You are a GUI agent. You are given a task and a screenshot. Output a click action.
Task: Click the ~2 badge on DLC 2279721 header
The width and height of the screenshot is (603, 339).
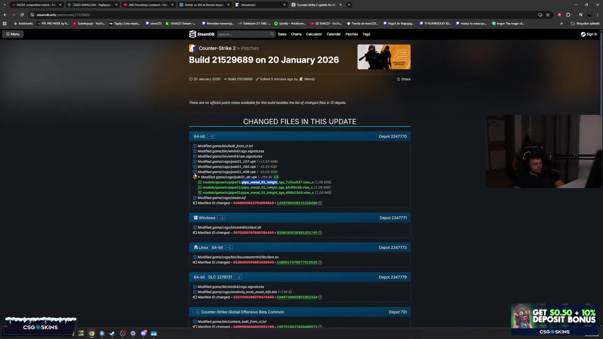coord(237,277)
